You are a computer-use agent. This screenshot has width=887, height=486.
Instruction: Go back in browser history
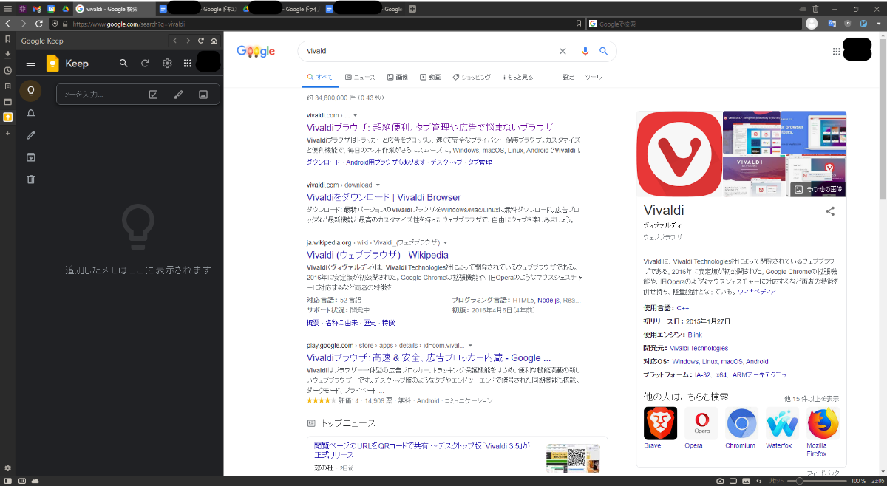7,24
